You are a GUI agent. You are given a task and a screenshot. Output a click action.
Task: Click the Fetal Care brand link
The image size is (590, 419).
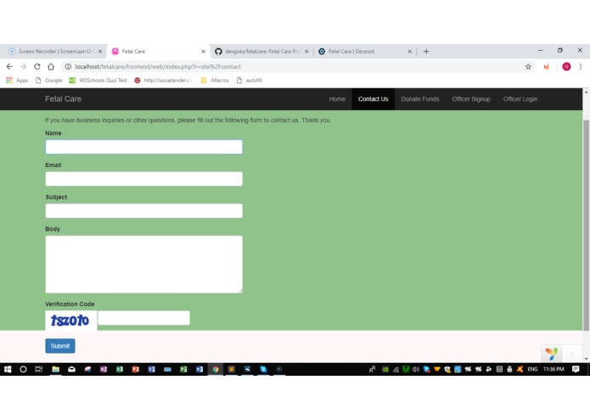point(63,99)
